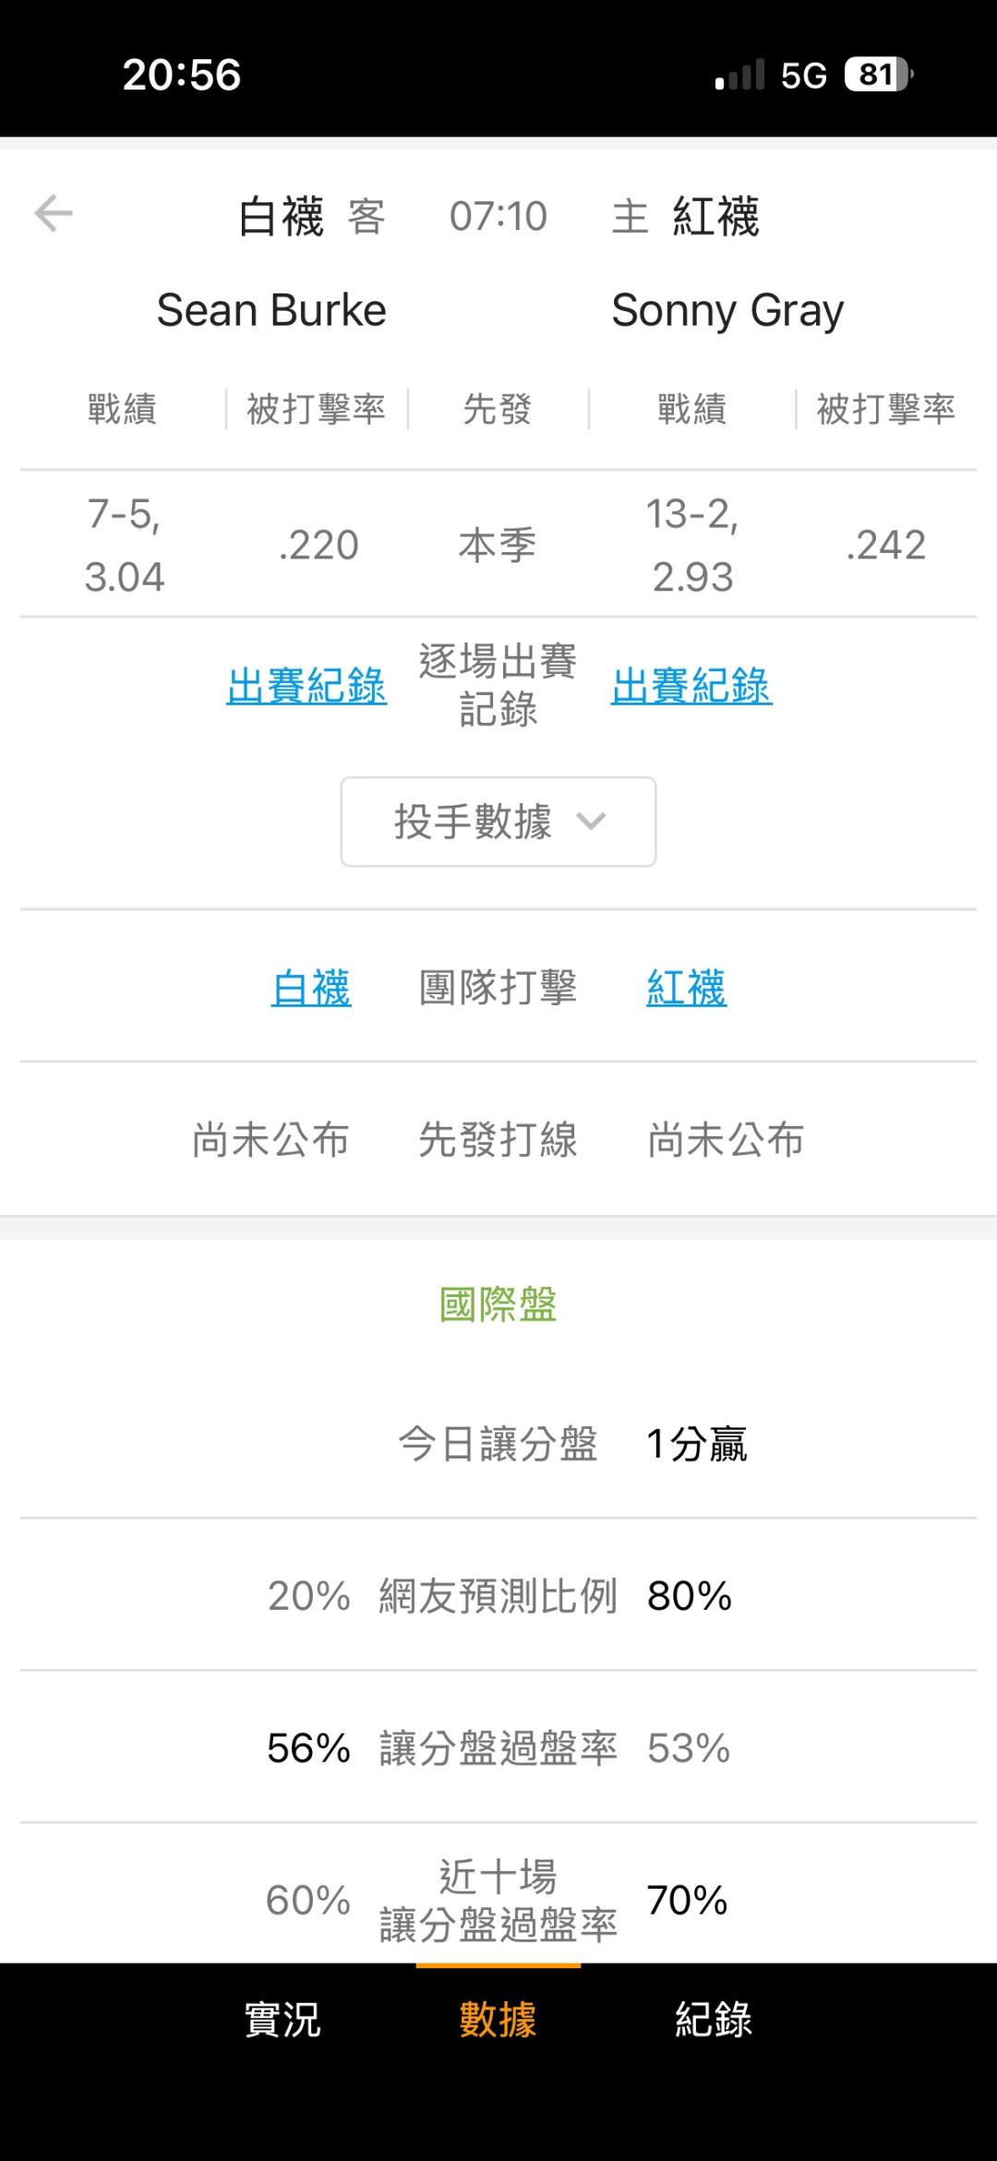This screenshot has width=997, height=2161.
Task: Tap pitcher name Sean Burke
Action: pos(271,310)
